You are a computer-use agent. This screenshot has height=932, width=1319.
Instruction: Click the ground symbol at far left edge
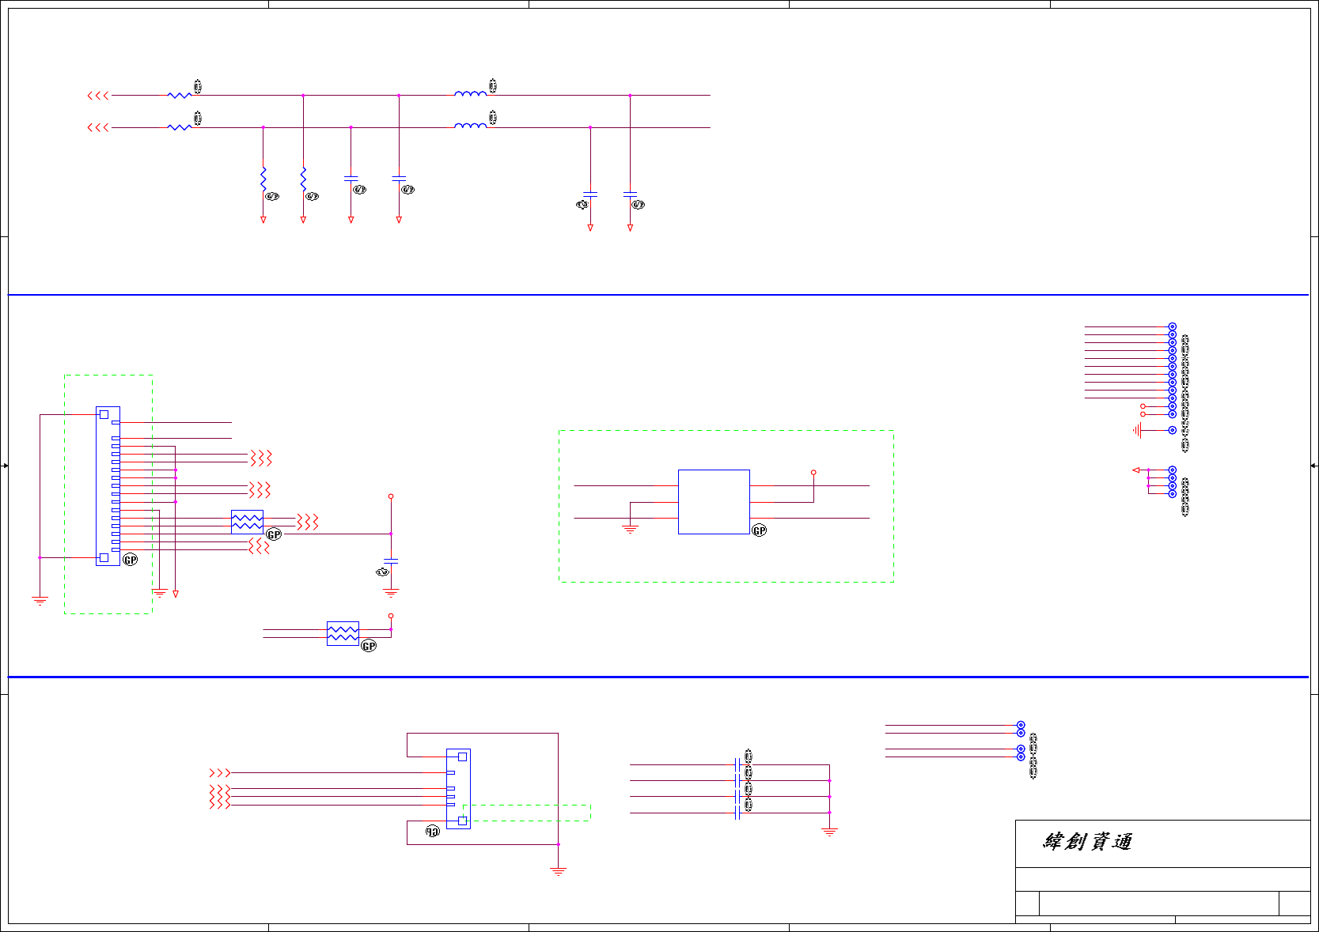[40, 601]
